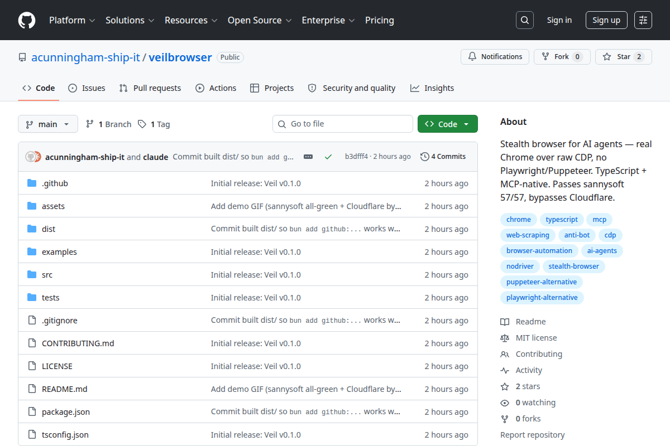
Task: Click the fork icon in Fork button
Action: [x=545, y=57]
